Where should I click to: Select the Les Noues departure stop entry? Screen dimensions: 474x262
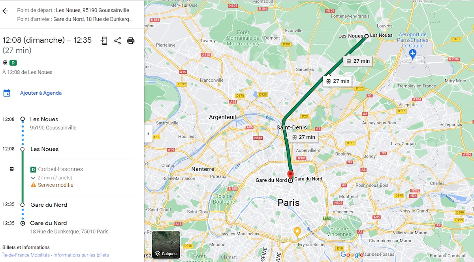coord(44,149)
